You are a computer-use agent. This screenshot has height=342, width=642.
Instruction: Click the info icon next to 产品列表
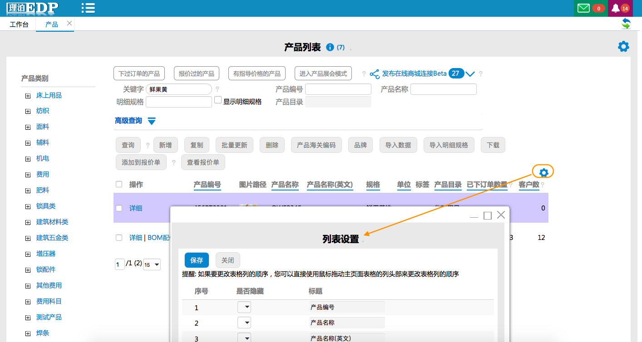(330, 47)
